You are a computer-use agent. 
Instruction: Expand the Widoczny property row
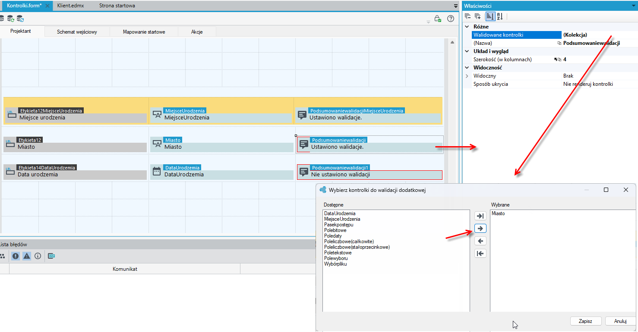pos(467,76)
